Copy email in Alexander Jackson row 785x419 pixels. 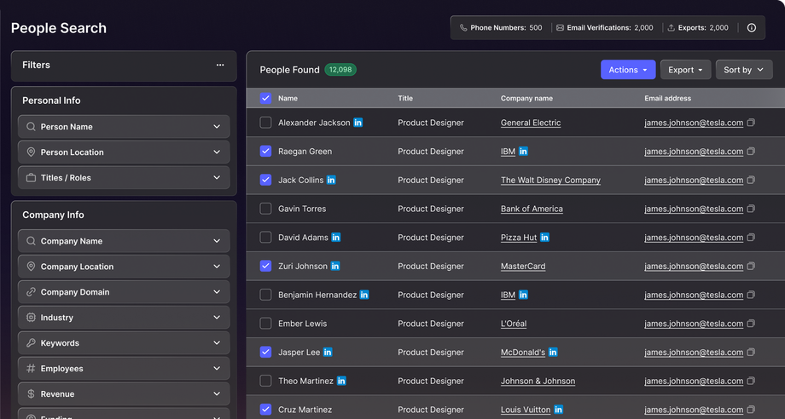tap(751, 123)
